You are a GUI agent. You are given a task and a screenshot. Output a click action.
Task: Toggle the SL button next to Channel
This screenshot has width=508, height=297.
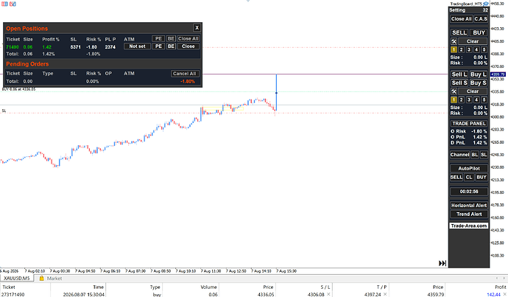(x=484, y=155)
